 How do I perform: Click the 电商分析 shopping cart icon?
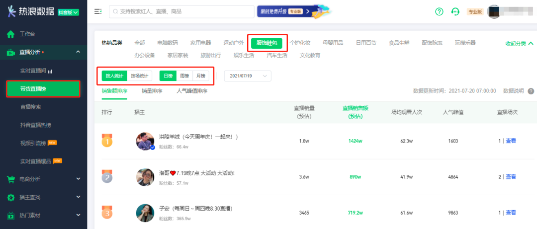11,179
